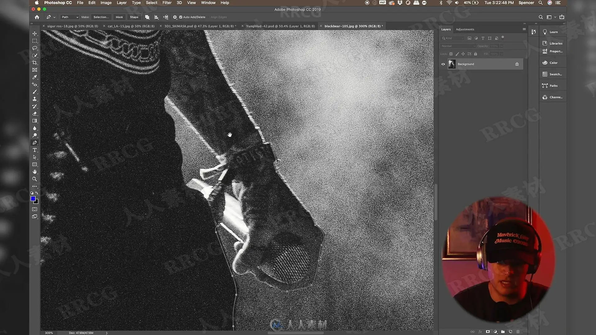596x335 pixels.
Task: Select the Path Selection tool
Action: coord(35,157)
